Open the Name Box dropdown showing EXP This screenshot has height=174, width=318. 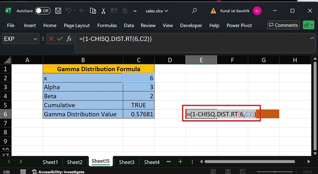pyautogui.click(x=35, y=39)
